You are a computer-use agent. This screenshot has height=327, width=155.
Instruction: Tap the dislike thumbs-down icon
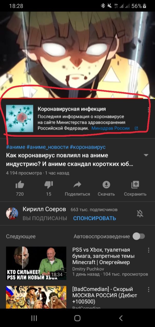pyautogui.click(x=49, y=185)
